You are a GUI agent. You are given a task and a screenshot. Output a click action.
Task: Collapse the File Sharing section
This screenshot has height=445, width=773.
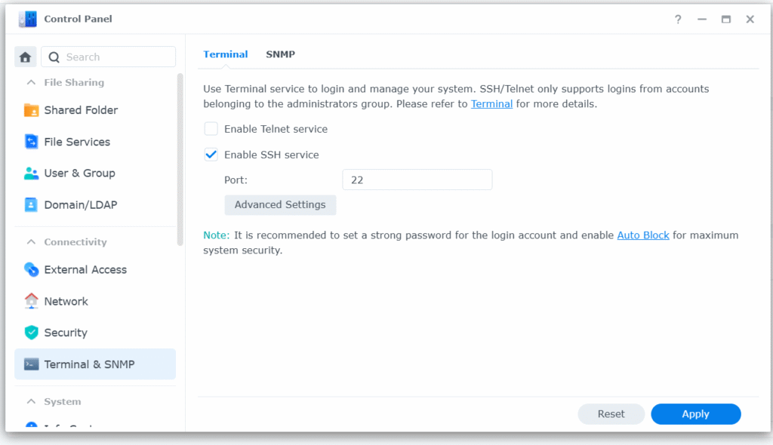[31, 83]
